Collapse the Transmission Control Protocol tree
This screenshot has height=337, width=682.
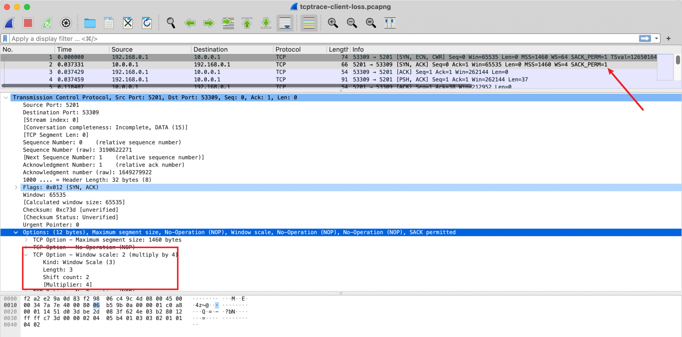pyautogui.click(x=6, y=97)
